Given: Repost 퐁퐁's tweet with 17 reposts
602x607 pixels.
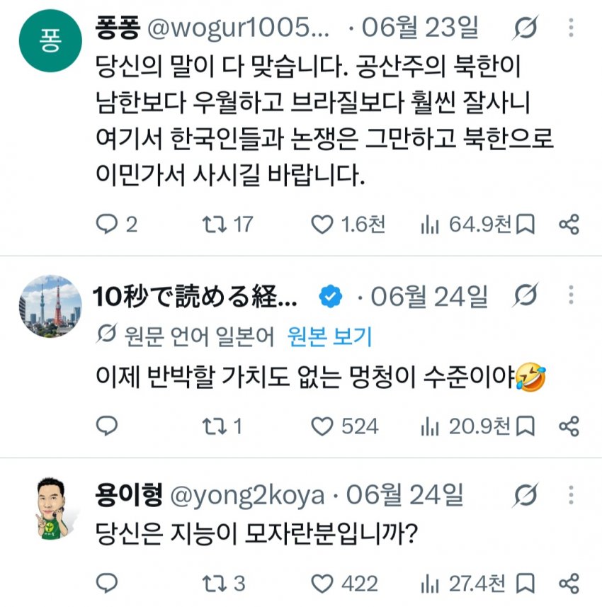Looking at the screenshot, I should tap(227, 225).
